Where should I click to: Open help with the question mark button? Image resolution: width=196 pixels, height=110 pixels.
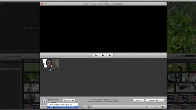click(x=44, y=101)
